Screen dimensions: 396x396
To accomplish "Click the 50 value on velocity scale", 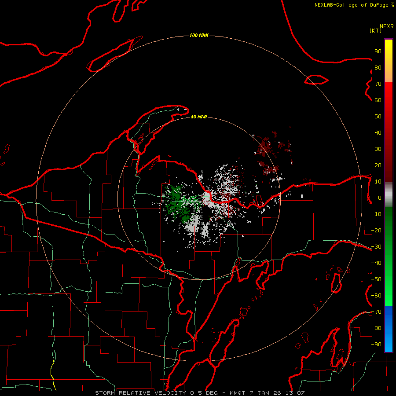I will pos(378,117).
